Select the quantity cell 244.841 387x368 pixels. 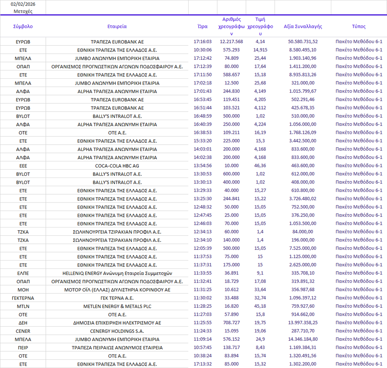(232, 199)
